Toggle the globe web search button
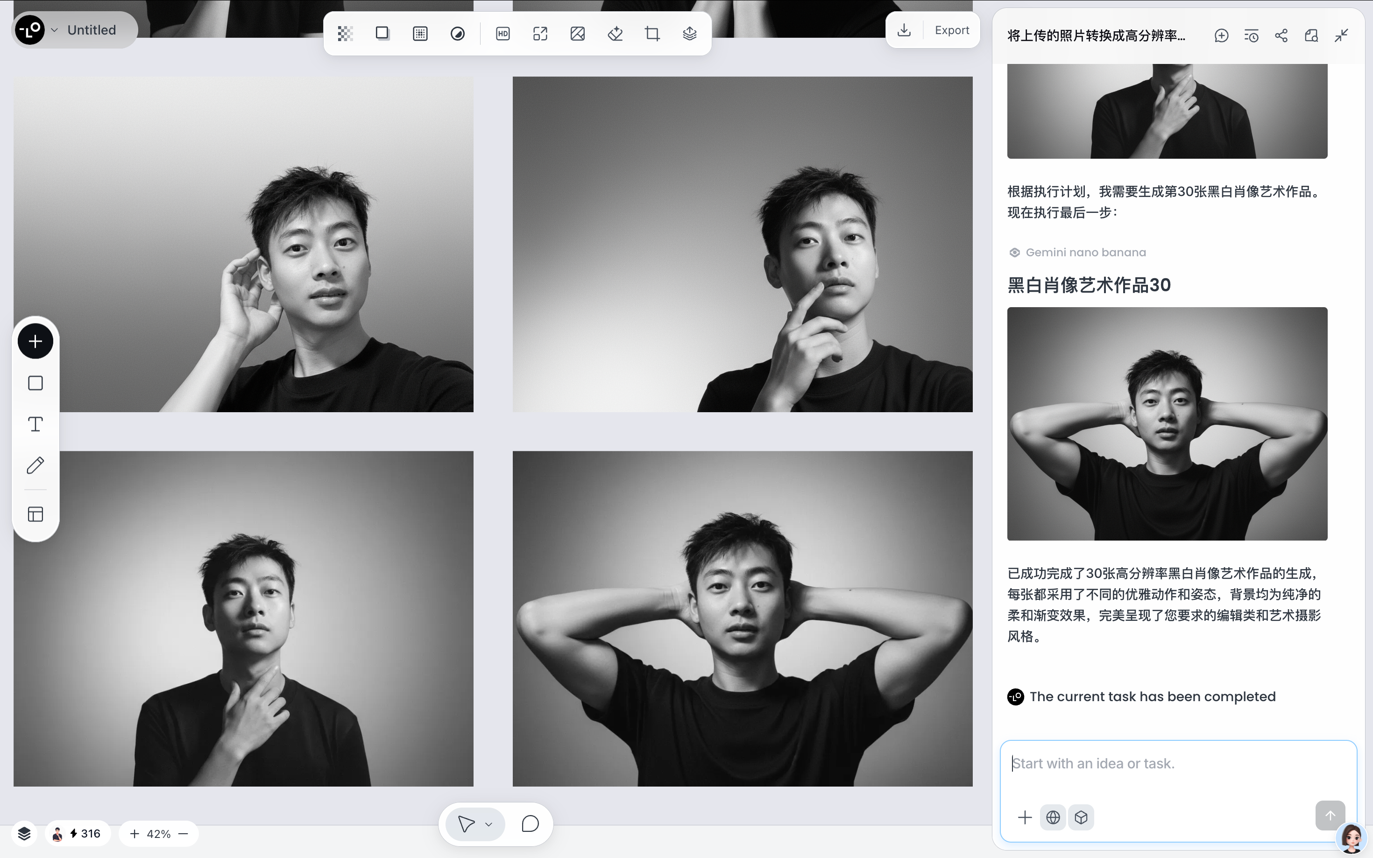The height and width of the screenshot is (858, 1373). pos(1053,817)
